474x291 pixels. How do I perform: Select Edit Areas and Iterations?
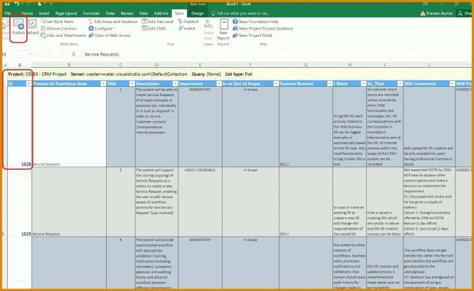click(x=113, y=22)
